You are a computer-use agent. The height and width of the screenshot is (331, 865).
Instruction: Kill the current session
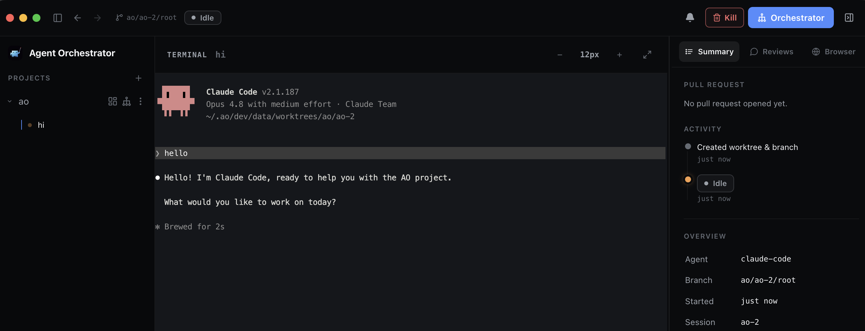coord(724,18)
